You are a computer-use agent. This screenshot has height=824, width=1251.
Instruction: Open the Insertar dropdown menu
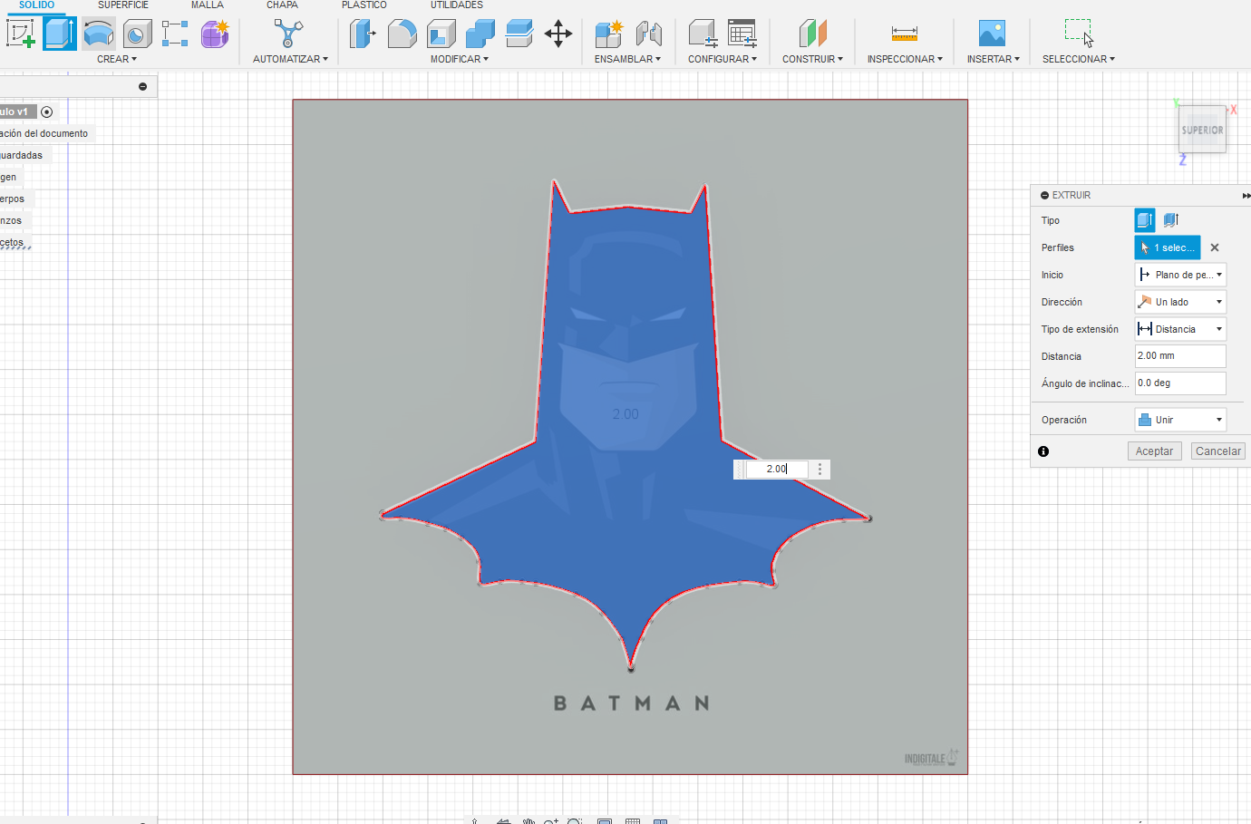click(x=994, y=59)
